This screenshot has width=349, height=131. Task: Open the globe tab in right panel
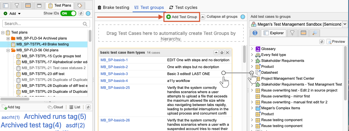255,33
